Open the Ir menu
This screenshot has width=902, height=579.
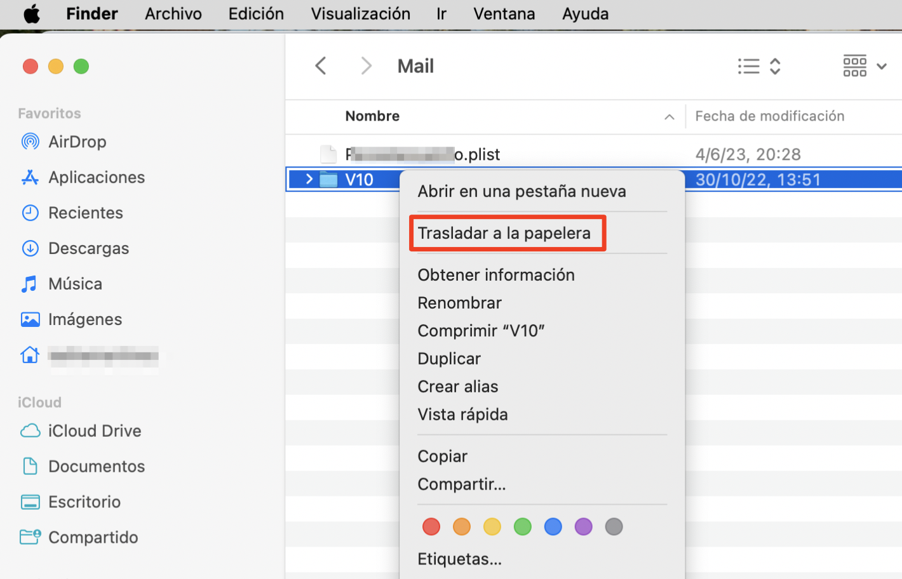(x=441, y=13)
